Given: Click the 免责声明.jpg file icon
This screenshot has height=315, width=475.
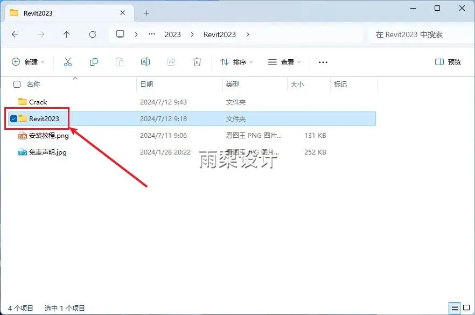Looking at the screenshot, I should pyautogui.click(x=23, y=152).
